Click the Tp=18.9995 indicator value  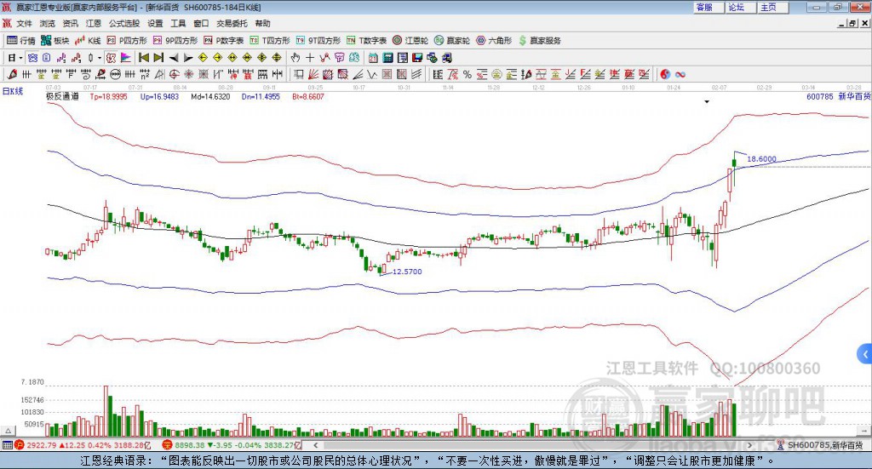108,97
